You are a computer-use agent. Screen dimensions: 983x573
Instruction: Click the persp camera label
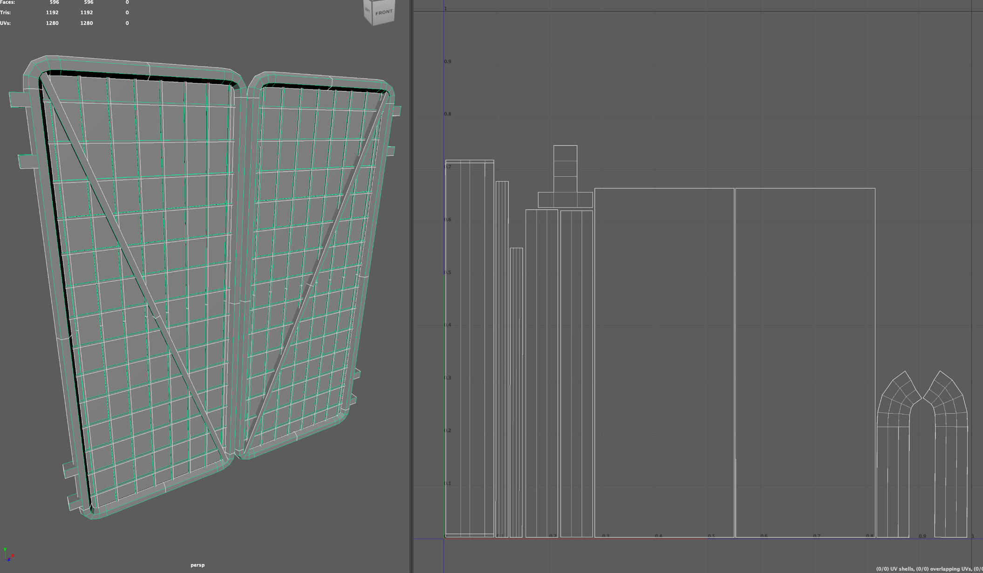coord(198,565)
